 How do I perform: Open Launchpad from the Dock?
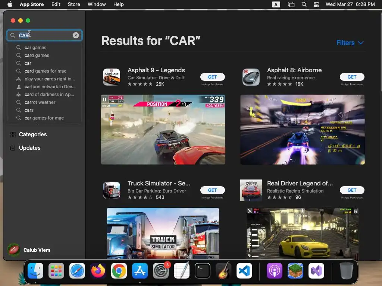click(56, 271)
